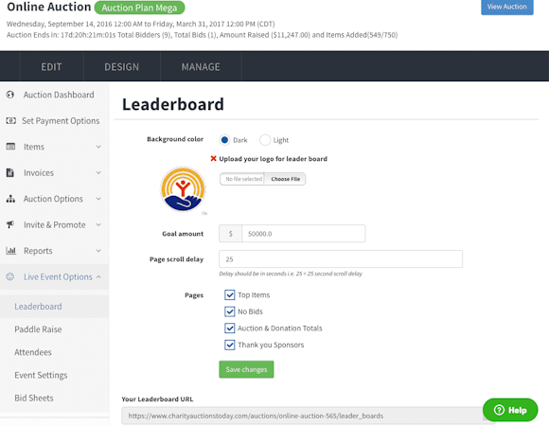Screen dimensions: 549x426
Task: Click the question mark icon in Help
Action: click(x=499, y=410)
